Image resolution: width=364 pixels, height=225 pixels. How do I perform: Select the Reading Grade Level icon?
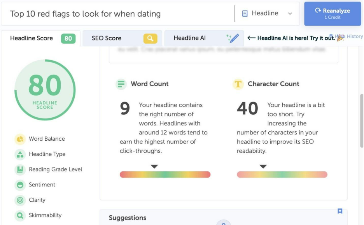20,169
